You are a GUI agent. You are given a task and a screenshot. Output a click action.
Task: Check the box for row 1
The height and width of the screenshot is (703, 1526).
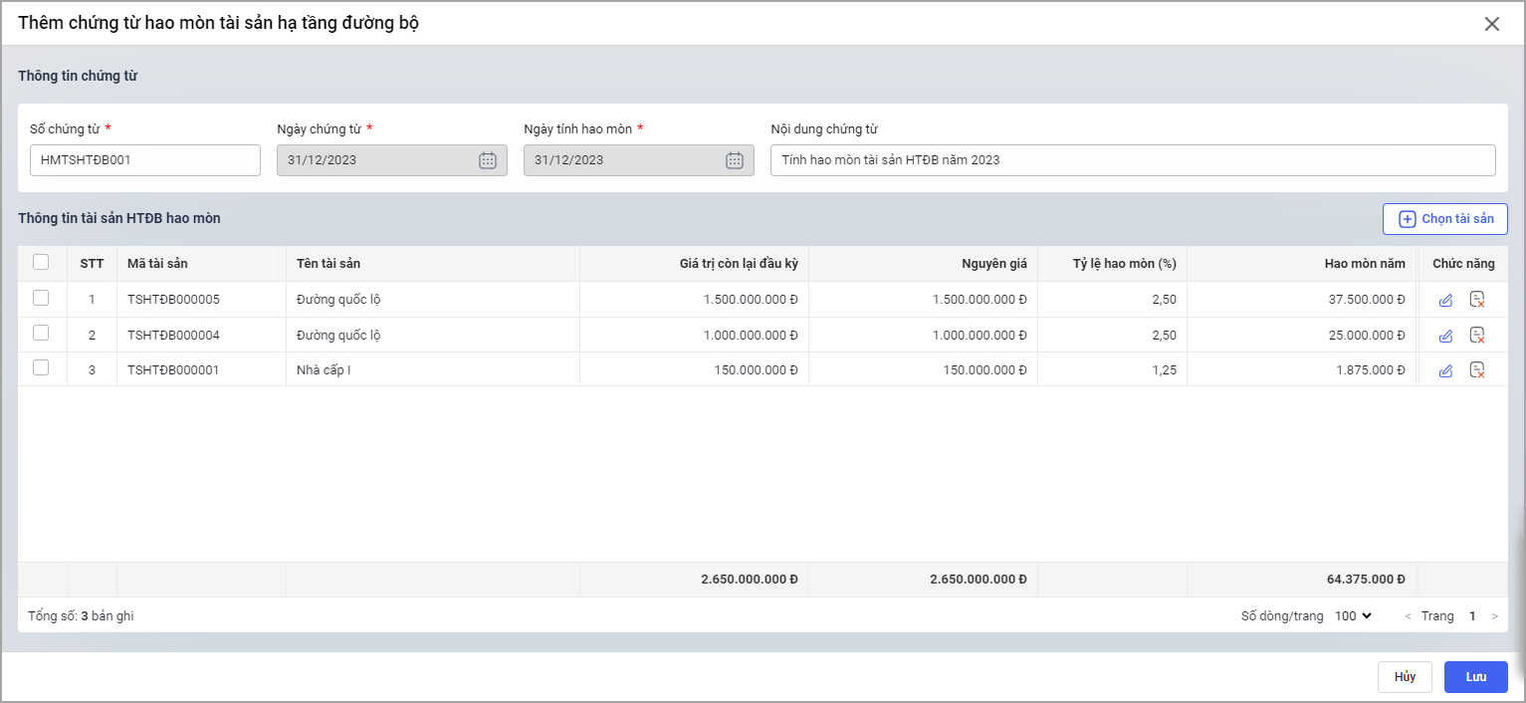coord(41,298)
